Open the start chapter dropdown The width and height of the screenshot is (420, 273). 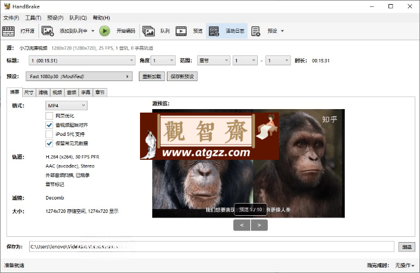point(245,61)
